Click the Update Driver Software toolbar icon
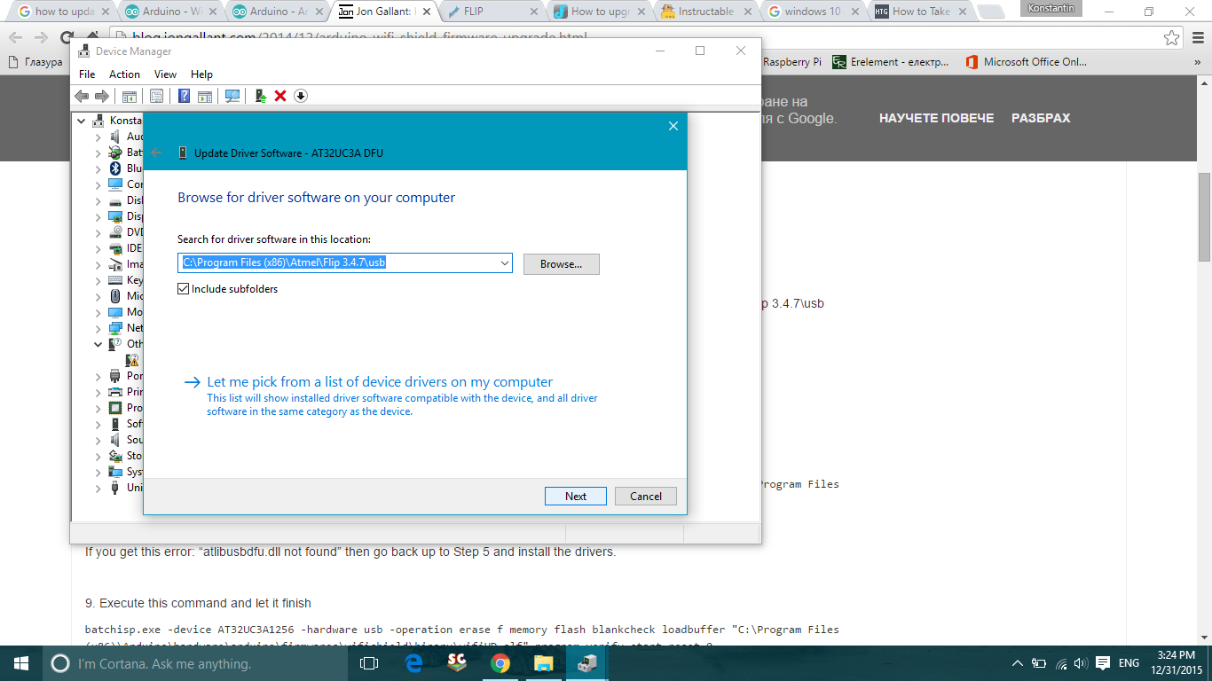Viewport: 1212px width, 681px height. [260, 96]
